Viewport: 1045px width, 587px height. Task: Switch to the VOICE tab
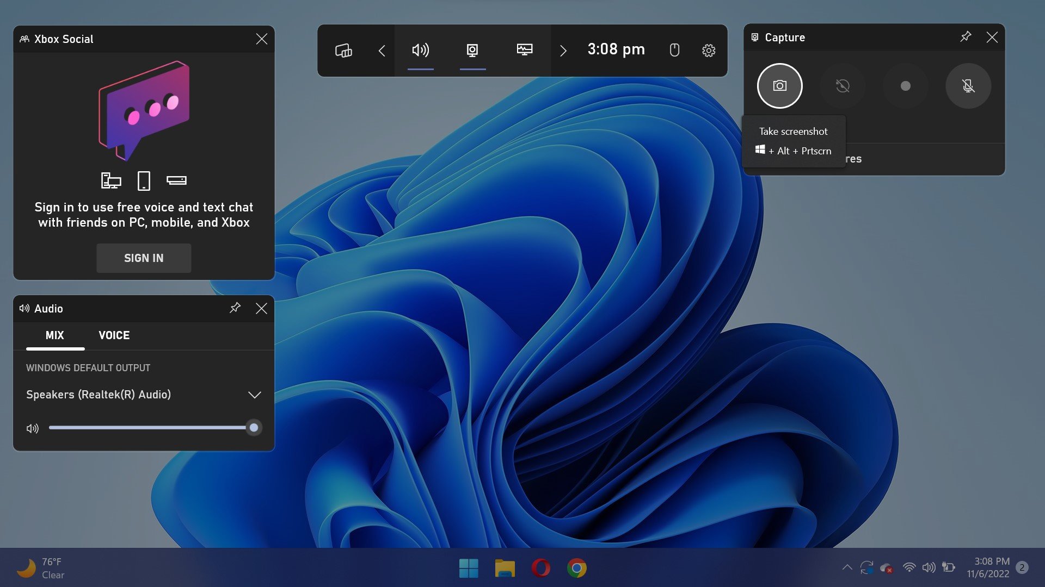[x=114, y=335]
